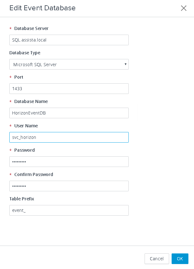Click the Database Type label
194x269 pixels.
click(25, 53)
